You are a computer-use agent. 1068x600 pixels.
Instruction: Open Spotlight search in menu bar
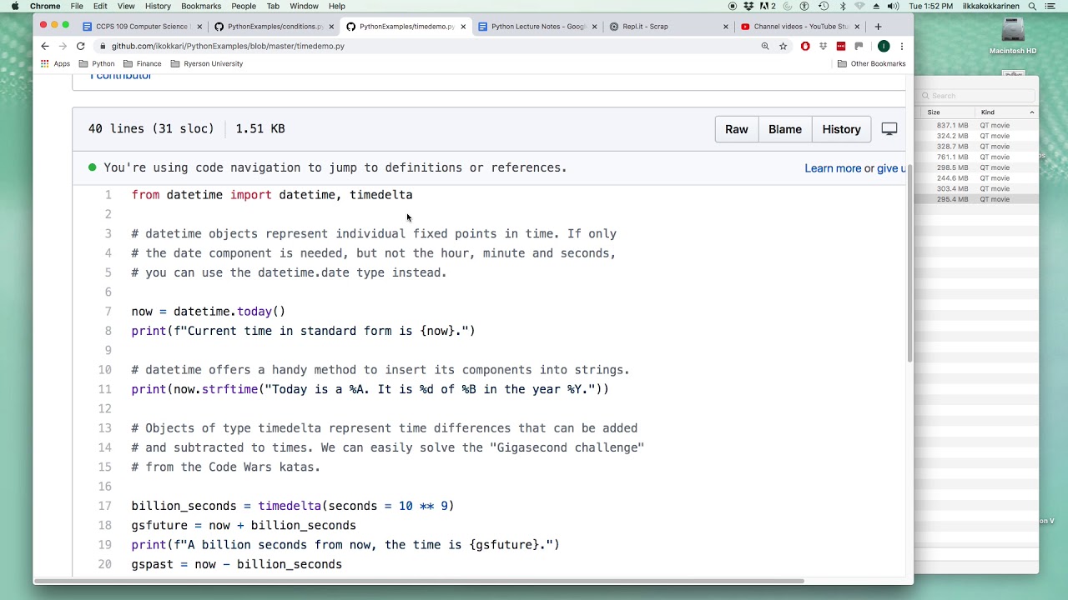(x=1032, y=6)
